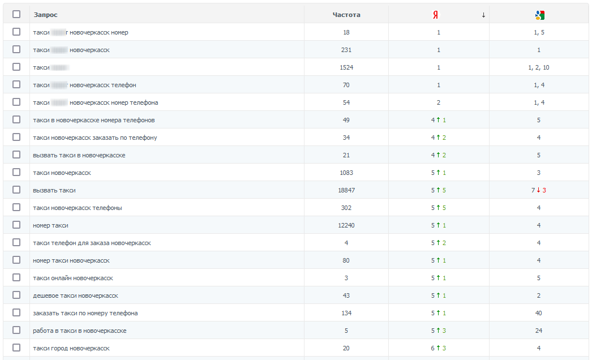Sort table by Запрос column header
Viewport: 592px width, 360px height.
pyautogui.click(x=46, y=15)
